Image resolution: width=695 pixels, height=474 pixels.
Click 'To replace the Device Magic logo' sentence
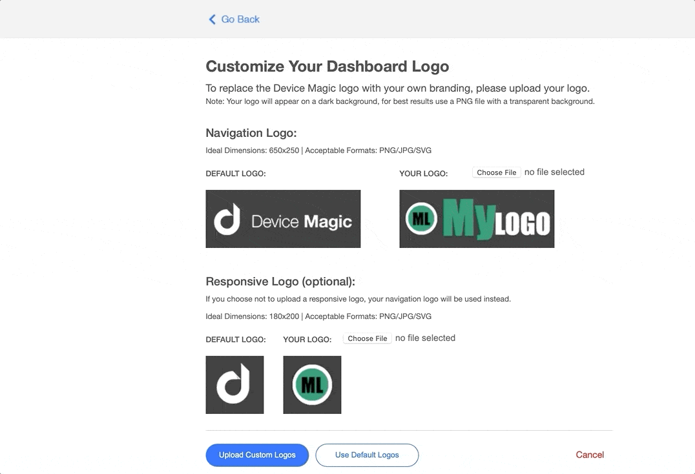[398, 88]
